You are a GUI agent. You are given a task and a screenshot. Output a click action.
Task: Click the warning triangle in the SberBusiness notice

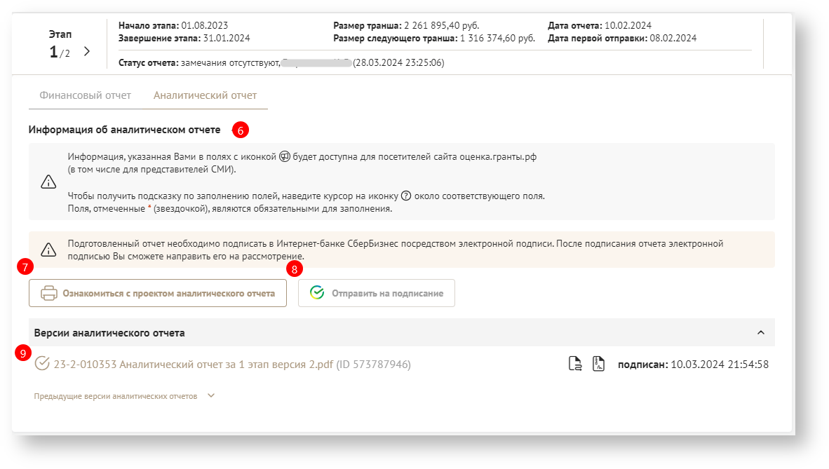48,250
